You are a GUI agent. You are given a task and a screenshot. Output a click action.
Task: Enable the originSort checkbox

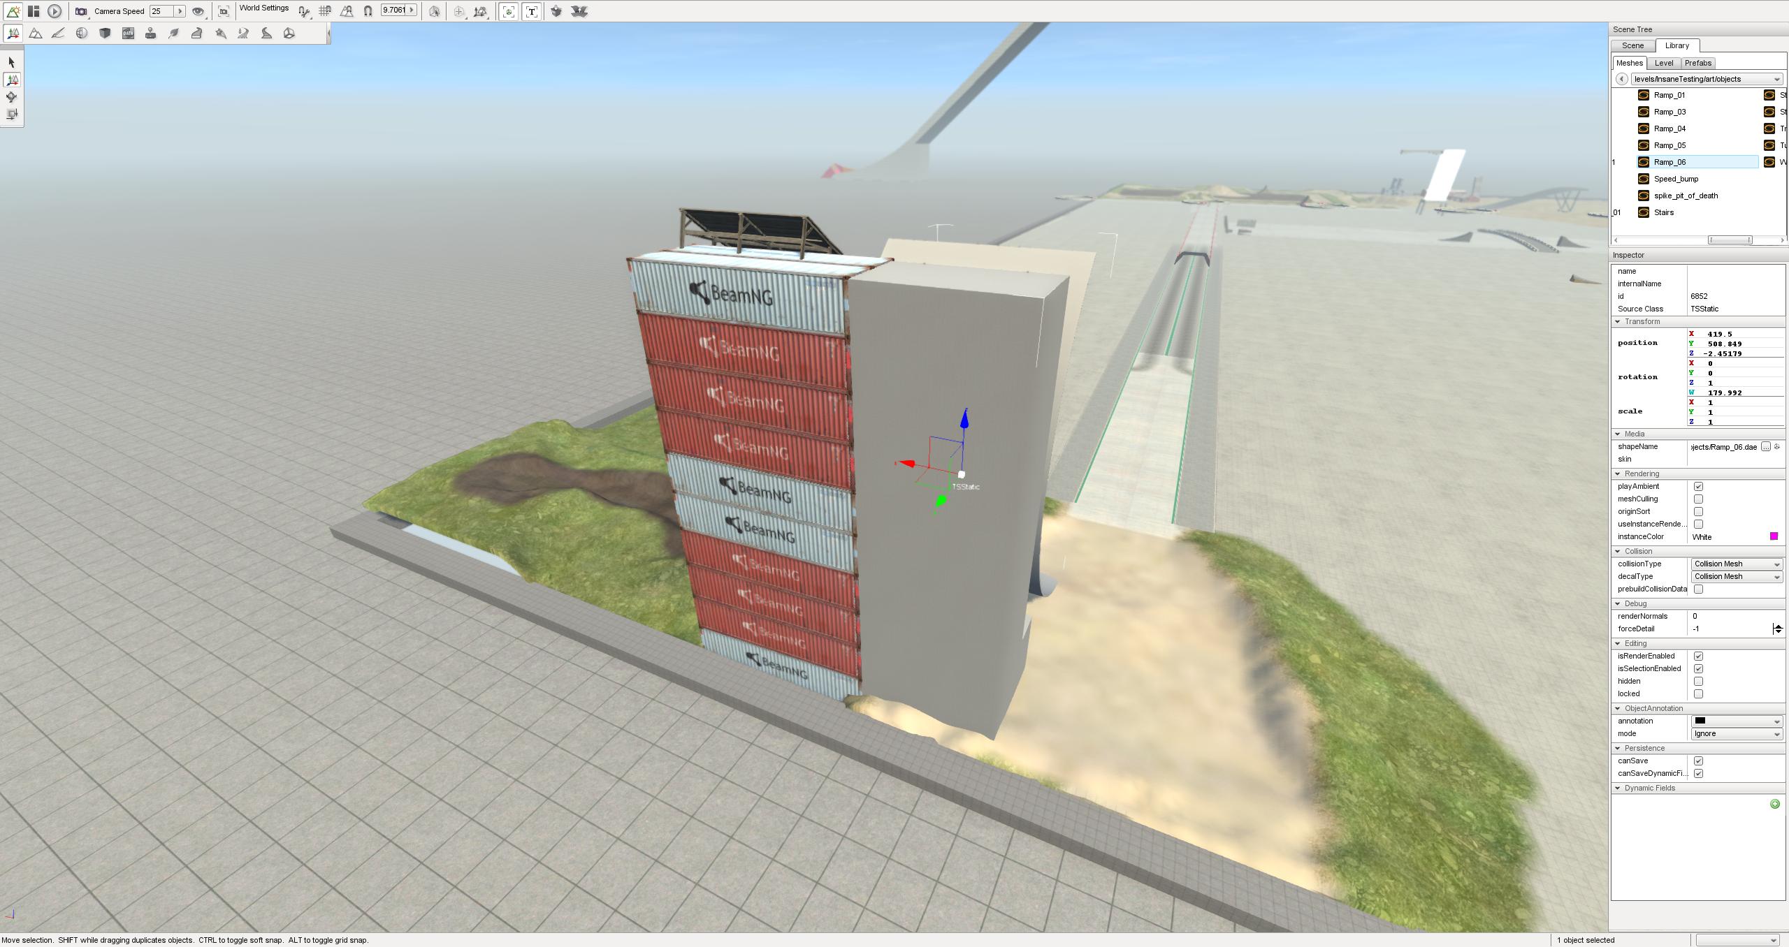pyautogui.click(x=1698, y=512)
